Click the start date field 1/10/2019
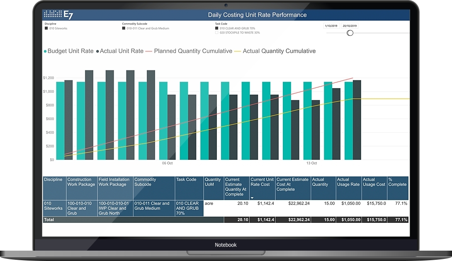Viewport: 452px width, 261px height. (331, 26)
